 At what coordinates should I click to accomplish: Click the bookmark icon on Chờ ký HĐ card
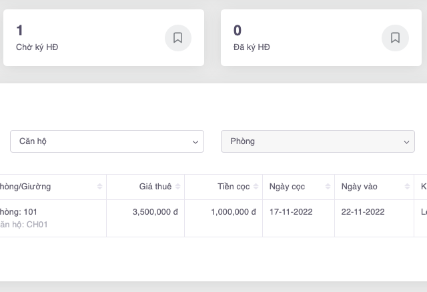point(177,38)
